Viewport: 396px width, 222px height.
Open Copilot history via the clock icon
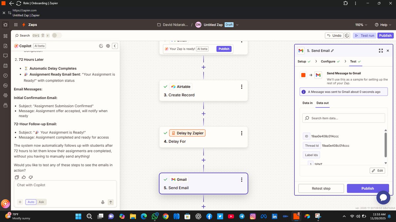[101, 46]
